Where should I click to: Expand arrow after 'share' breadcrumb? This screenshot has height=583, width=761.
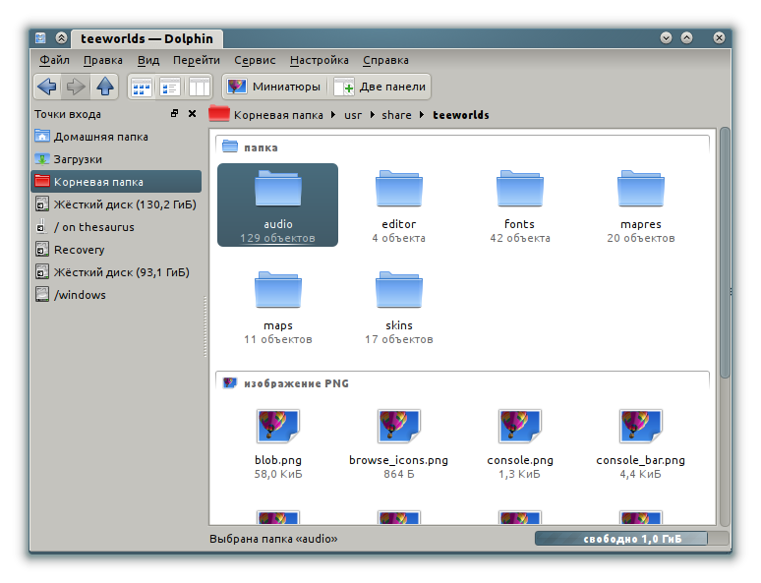coord(422,115)
